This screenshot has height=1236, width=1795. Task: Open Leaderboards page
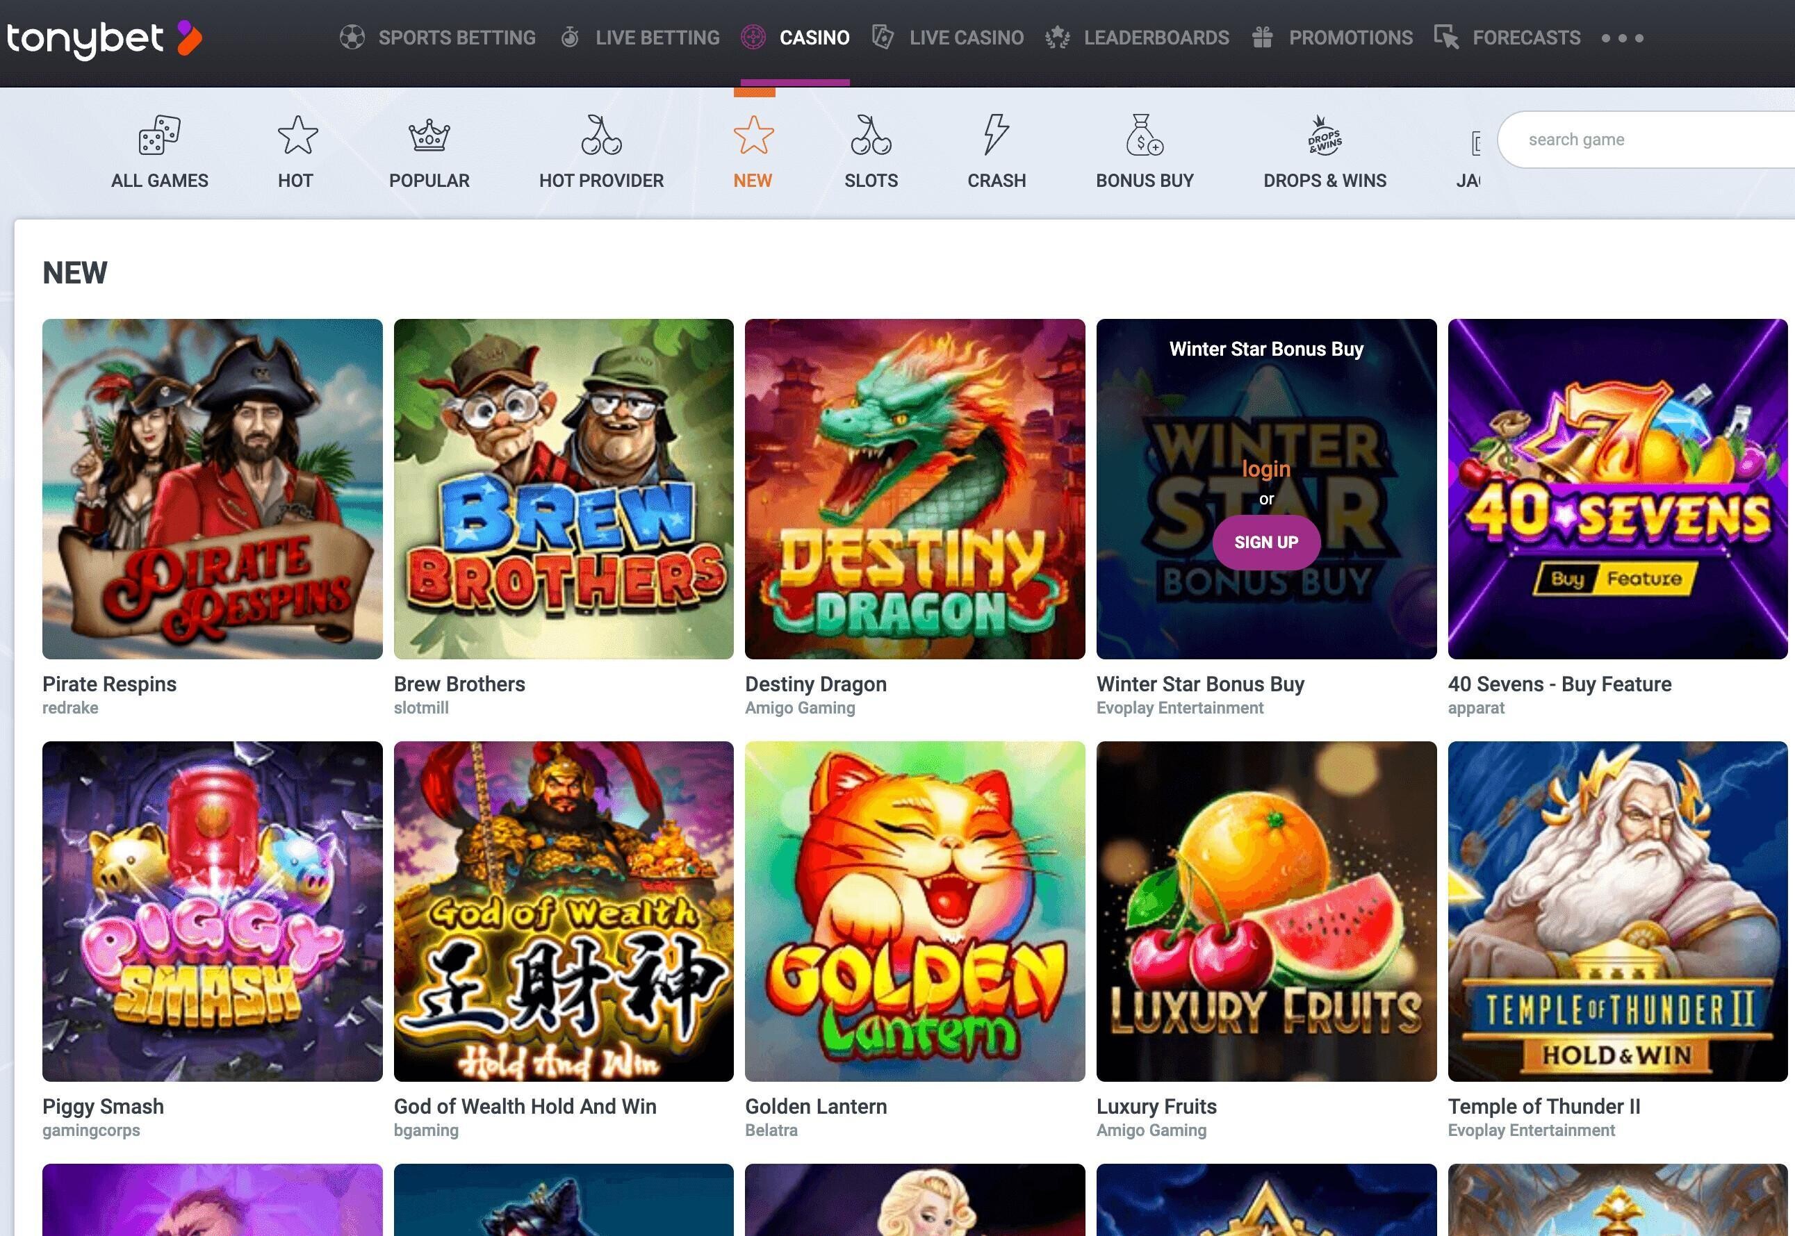pyautogui.click(x=1156, y=38)
